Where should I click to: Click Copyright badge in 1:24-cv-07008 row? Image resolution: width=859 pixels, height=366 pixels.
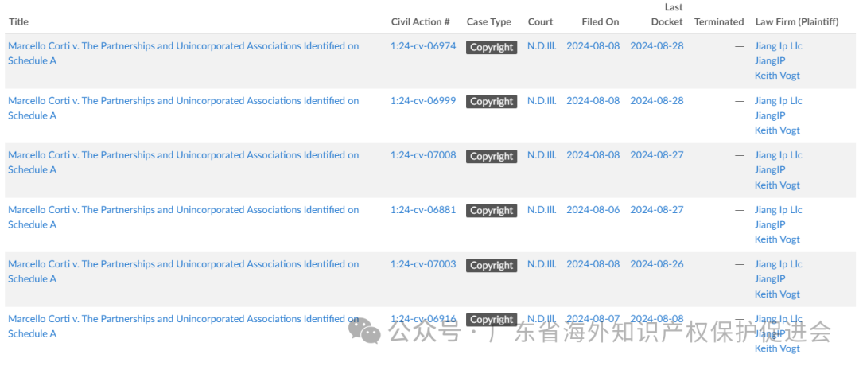pos(492,156)
